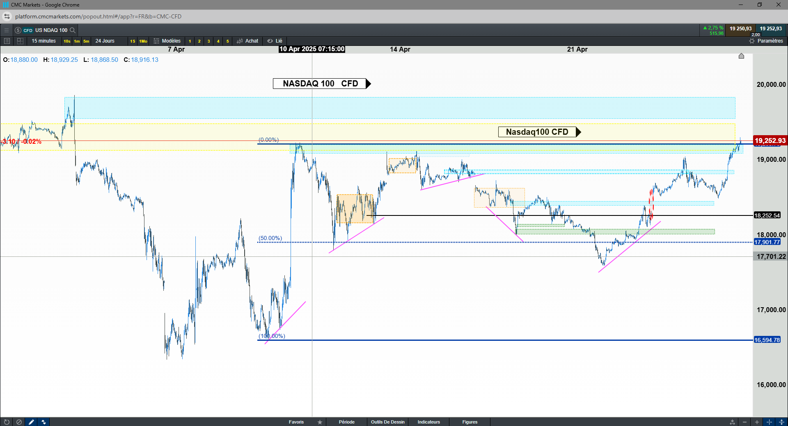
Task: Select the 5m interval shortcut
Action: (x=86, y=41)
